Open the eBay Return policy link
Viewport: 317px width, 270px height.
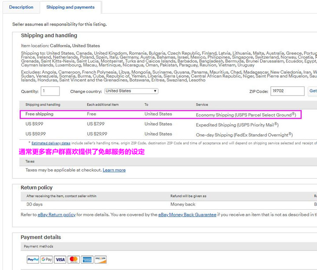[56, 215]
